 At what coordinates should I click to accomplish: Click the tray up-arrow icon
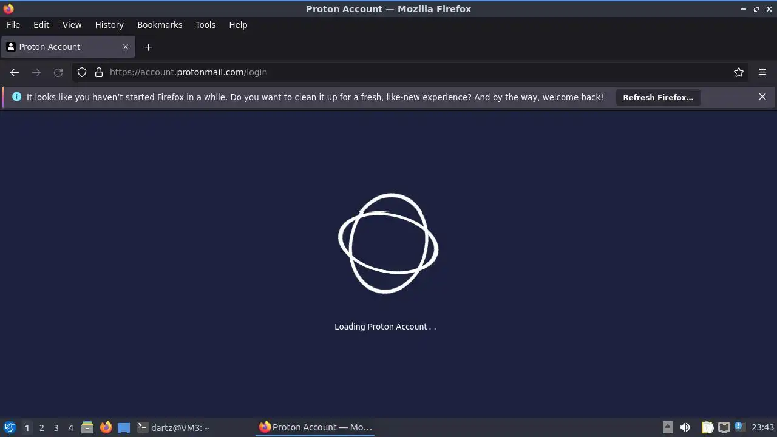[x=667, y=427]
